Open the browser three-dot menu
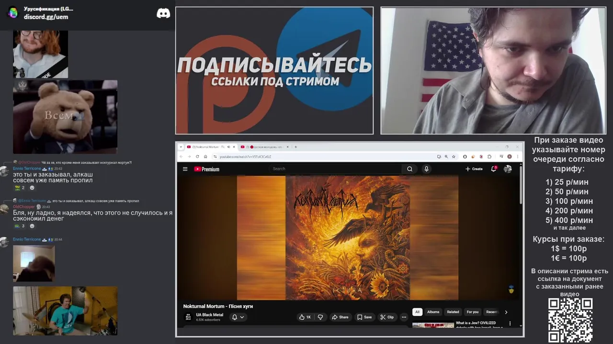 click(x=518, y=156)
